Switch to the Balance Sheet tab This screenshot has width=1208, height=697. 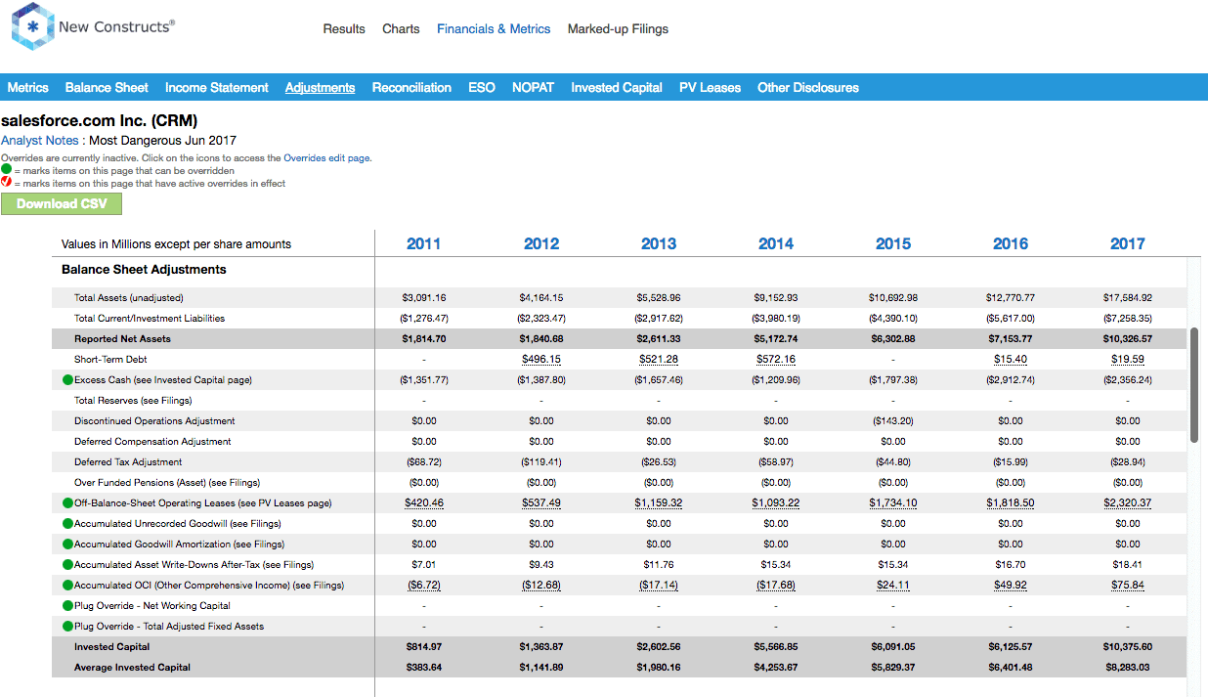[x=107, y=87]
